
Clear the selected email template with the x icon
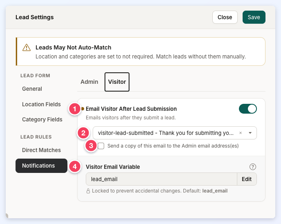point(241,133)
